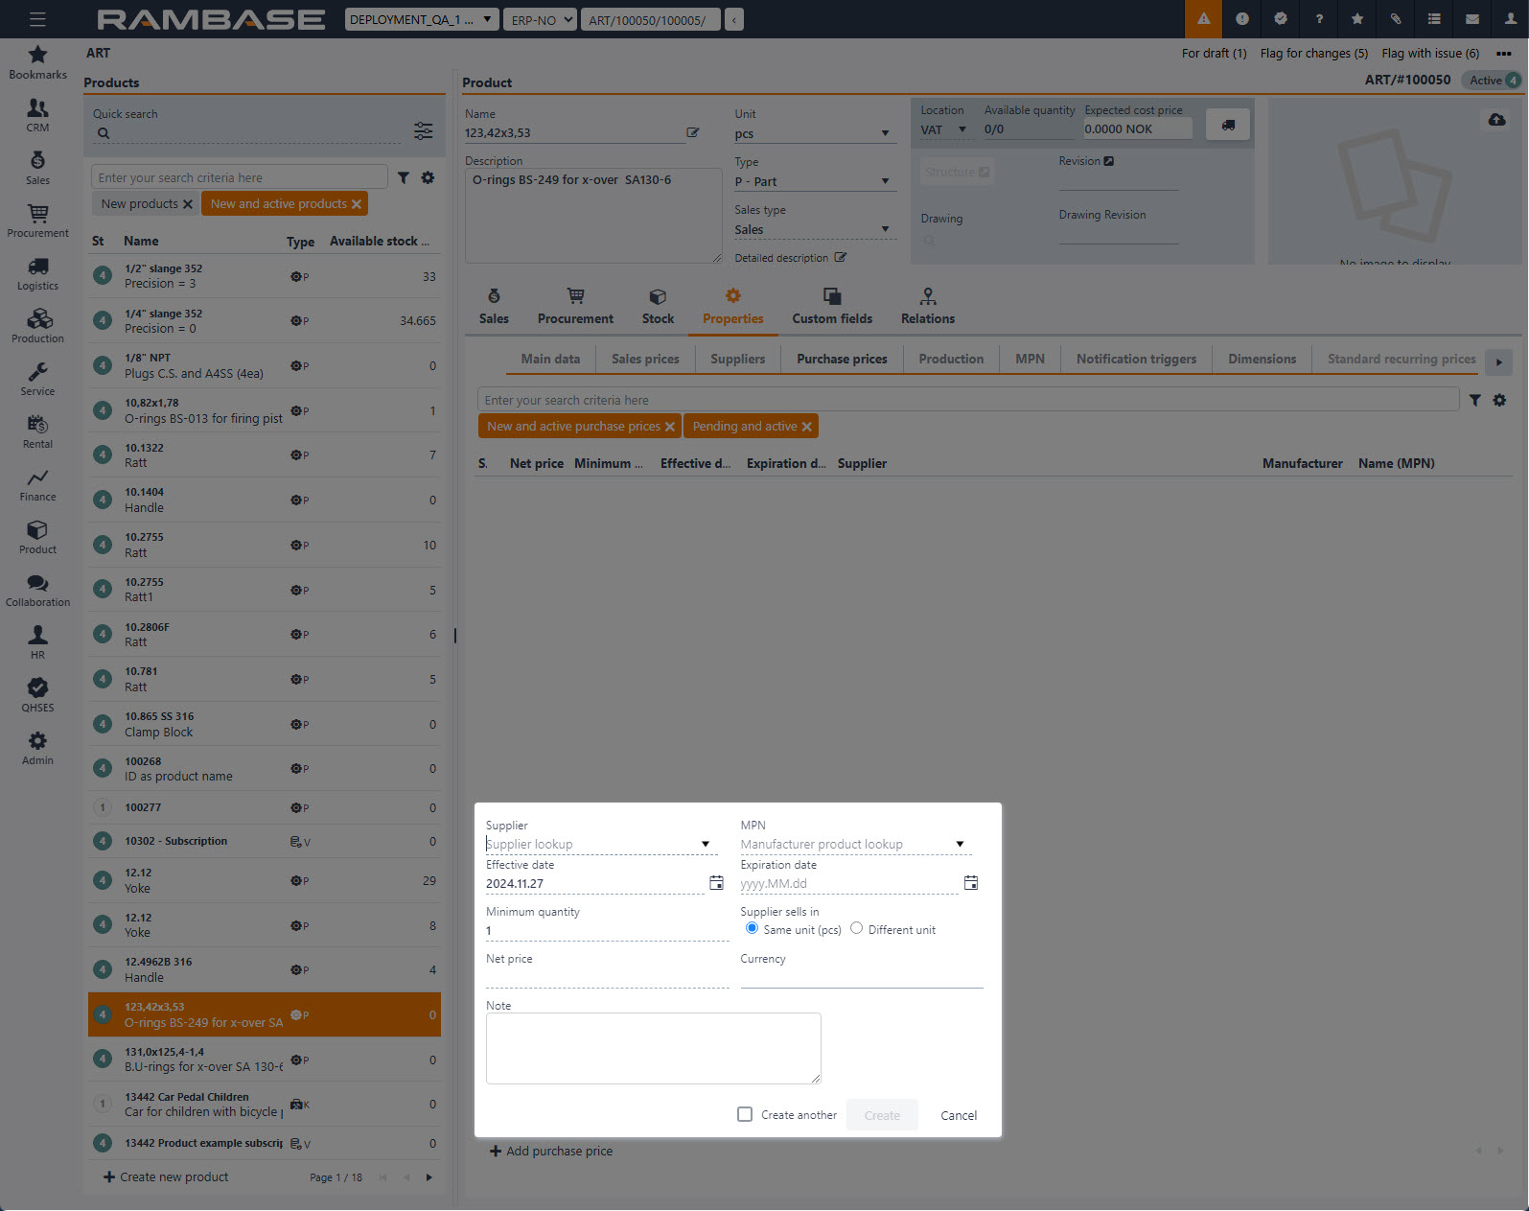
Task: Click the mail envelope icon in the top bar
Action: tap(1472, 19)
